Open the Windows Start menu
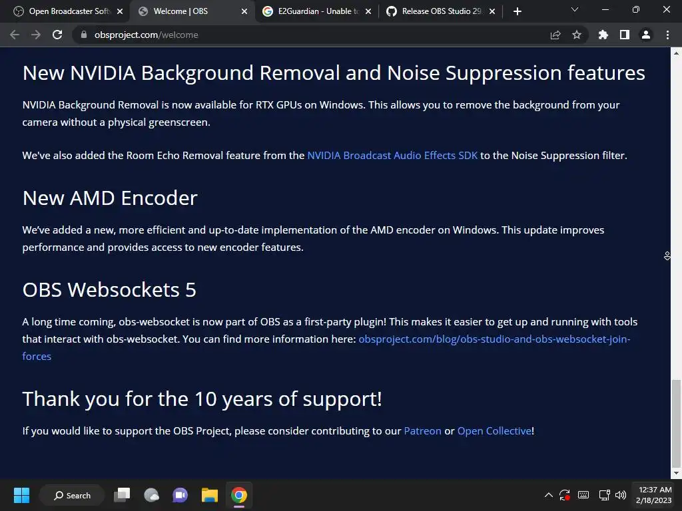This screenshot has width=682, height=511. click(x=21, y=495)
